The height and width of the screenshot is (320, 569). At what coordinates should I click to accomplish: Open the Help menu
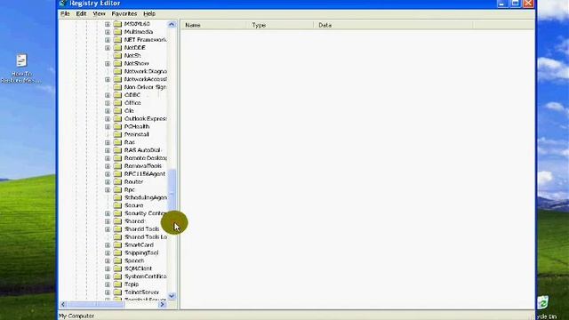tap(149, 14)
